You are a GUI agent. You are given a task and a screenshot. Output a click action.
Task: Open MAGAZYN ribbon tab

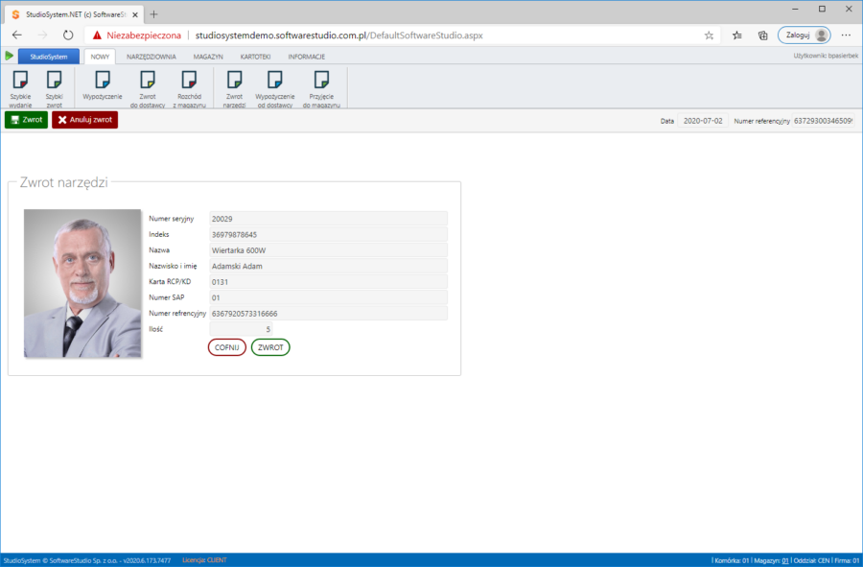(208, 57)
